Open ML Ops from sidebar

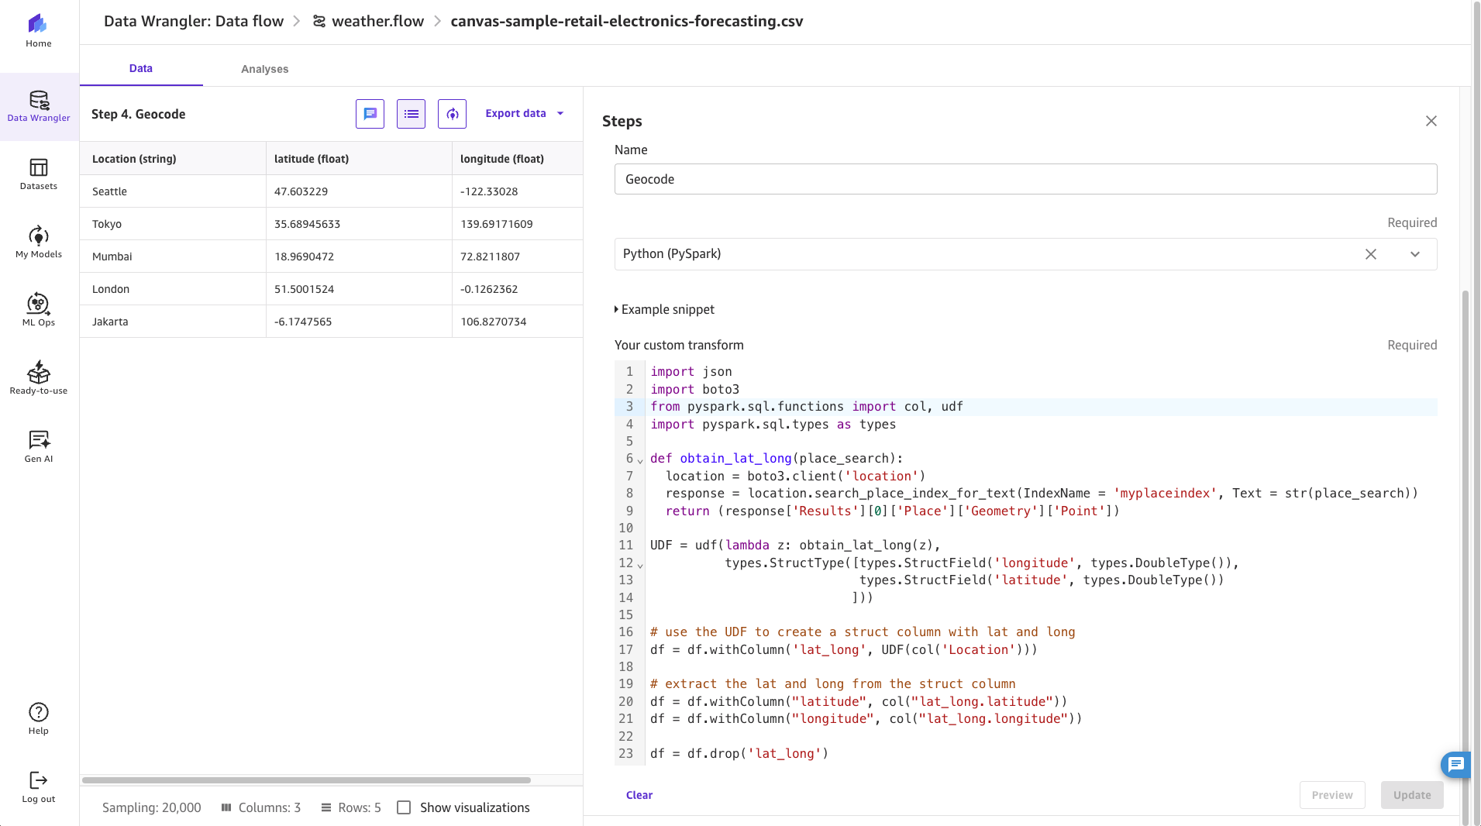click(x=39, y=311)
